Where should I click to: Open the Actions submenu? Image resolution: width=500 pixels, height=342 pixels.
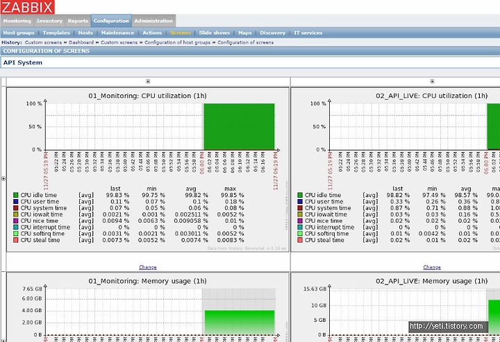tap(152, 33)
